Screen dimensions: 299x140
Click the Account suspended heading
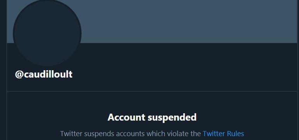pyautogui.click(x=152, y=117)
